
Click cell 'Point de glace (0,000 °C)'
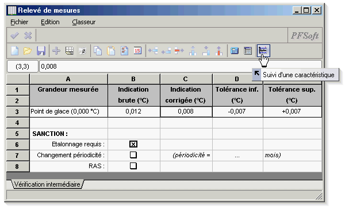pos(68,112)
